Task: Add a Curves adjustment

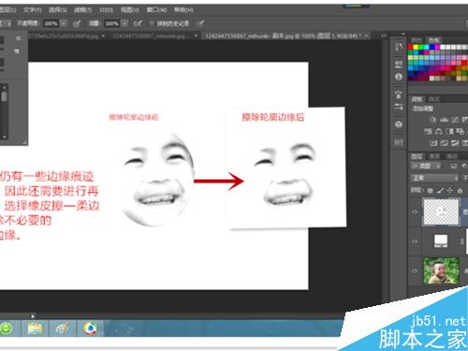Action: coord(455,120)
